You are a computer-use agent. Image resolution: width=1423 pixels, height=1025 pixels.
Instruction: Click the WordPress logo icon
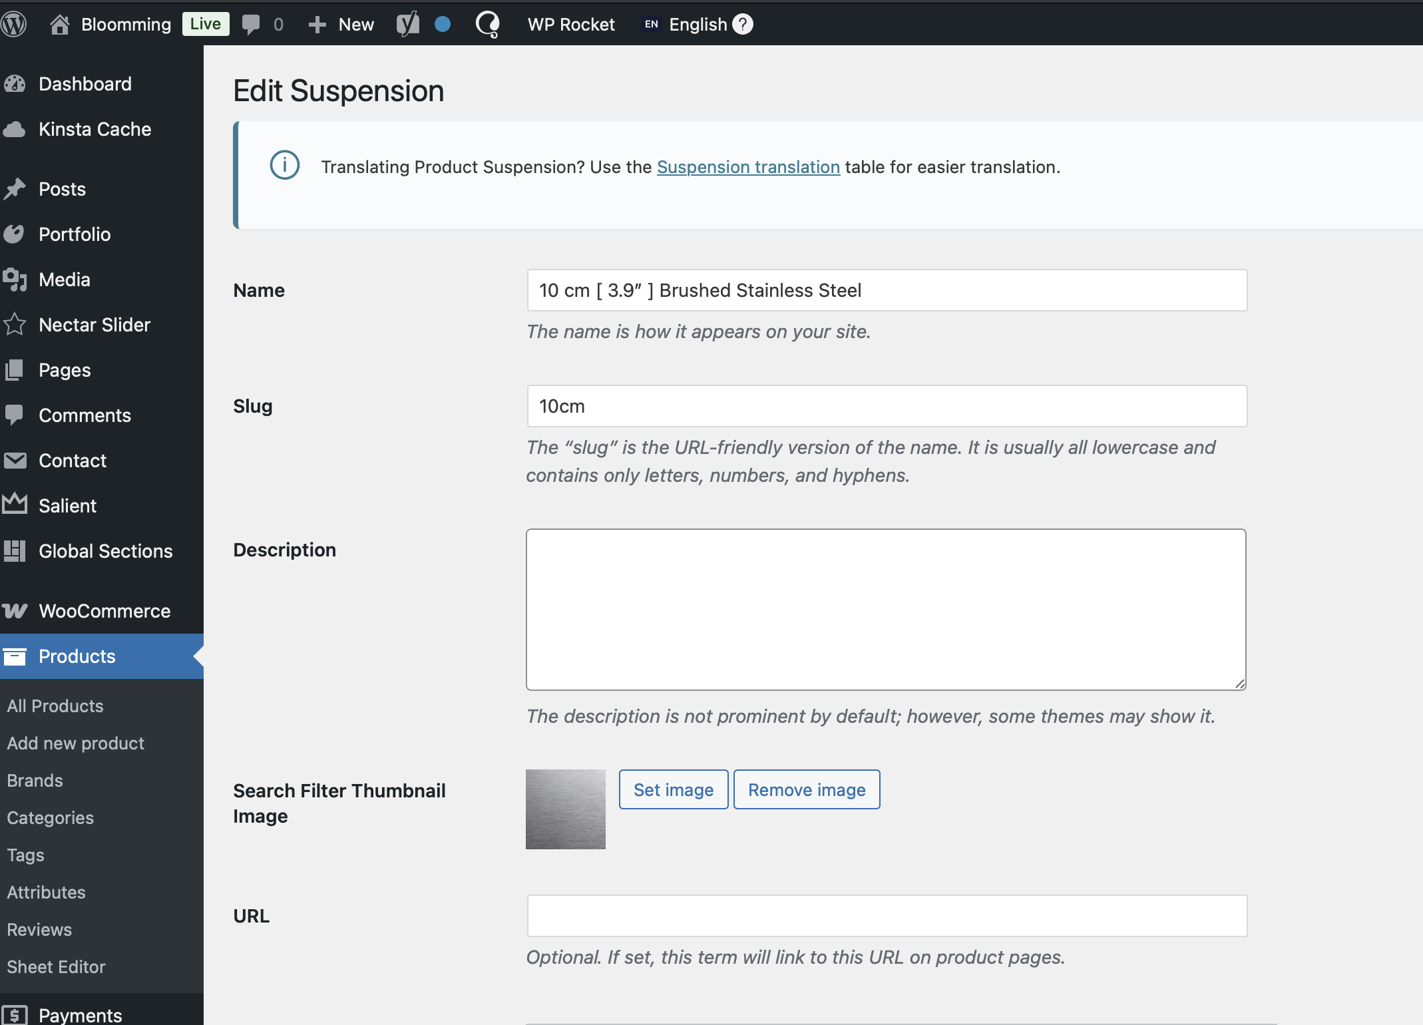click(x=13, y=25)
